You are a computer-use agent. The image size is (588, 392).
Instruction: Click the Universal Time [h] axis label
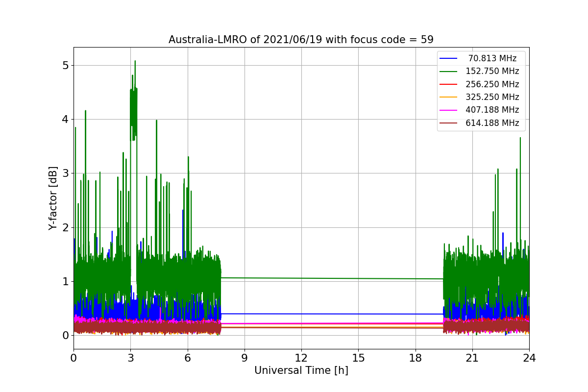[301, 371]
